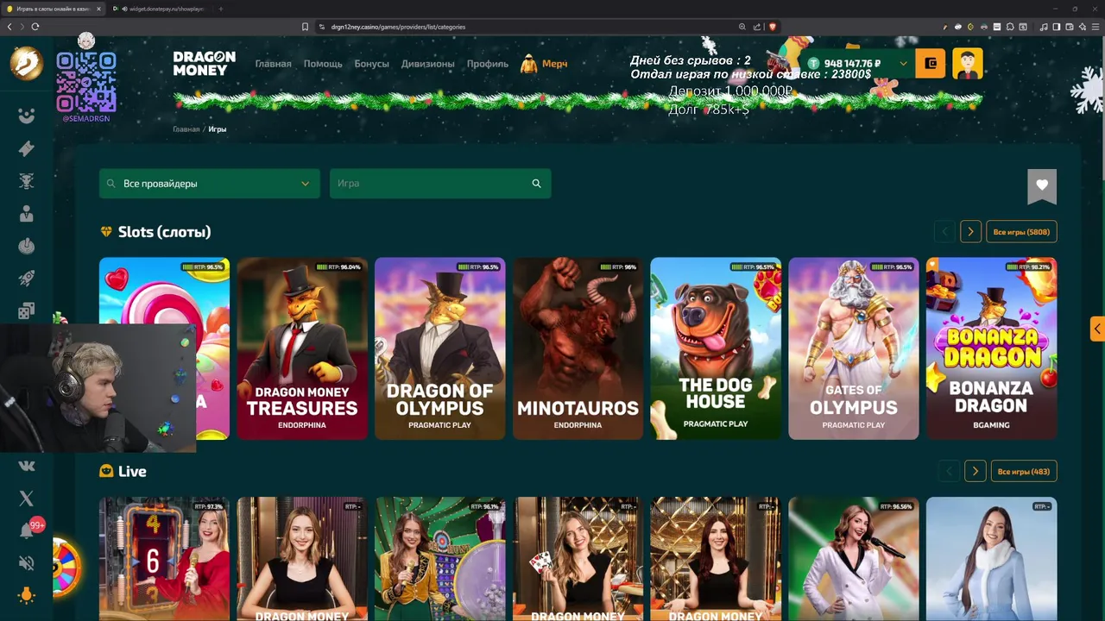Open a new browser tab

(220, 9)
